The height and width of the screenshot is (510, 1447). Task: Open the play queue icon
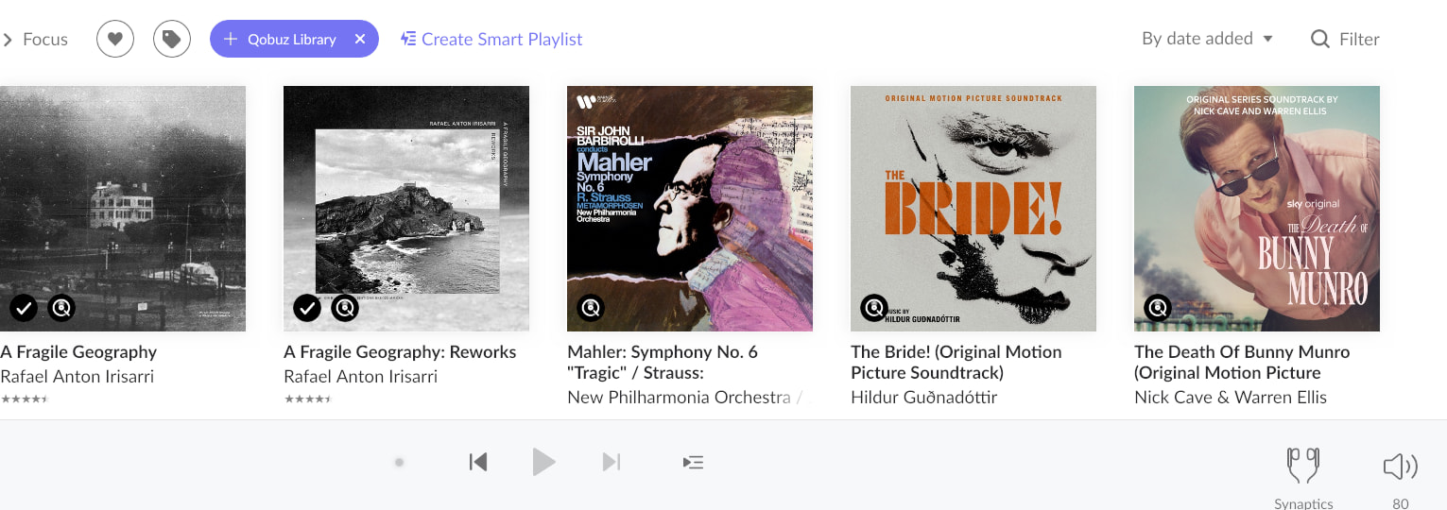[693, 462]
